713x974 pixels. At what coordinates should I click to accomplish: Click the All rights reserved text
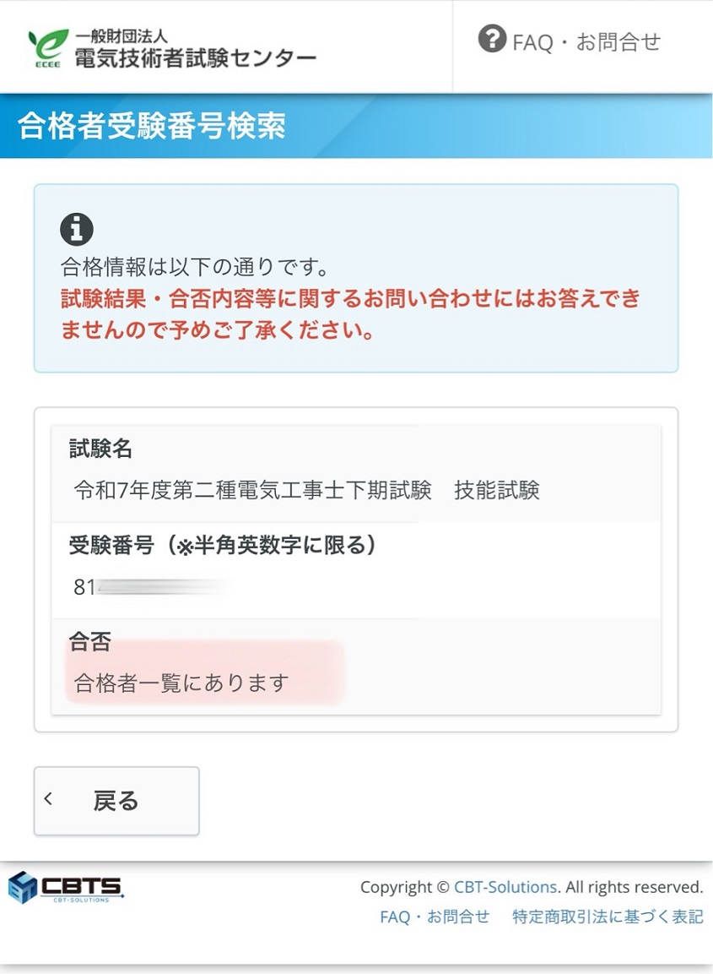[x=634, y=887]
